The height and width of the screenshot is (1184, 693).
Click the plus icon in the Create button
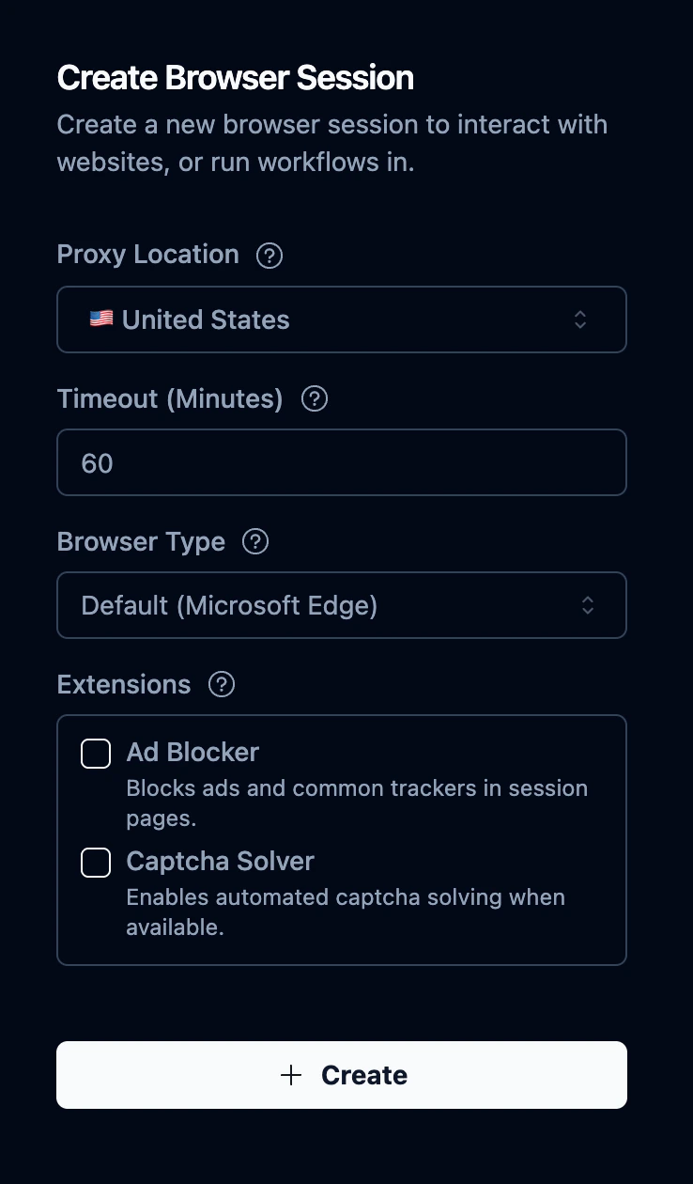[x=292, y=1074]
